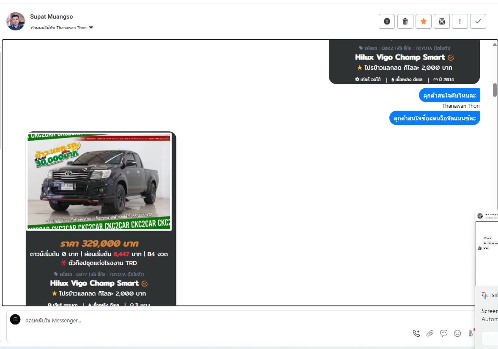The height and width of the screenshot is (349, 498).
Task: Open the emoji picker smiley icon
Action: tap(457, 333)
